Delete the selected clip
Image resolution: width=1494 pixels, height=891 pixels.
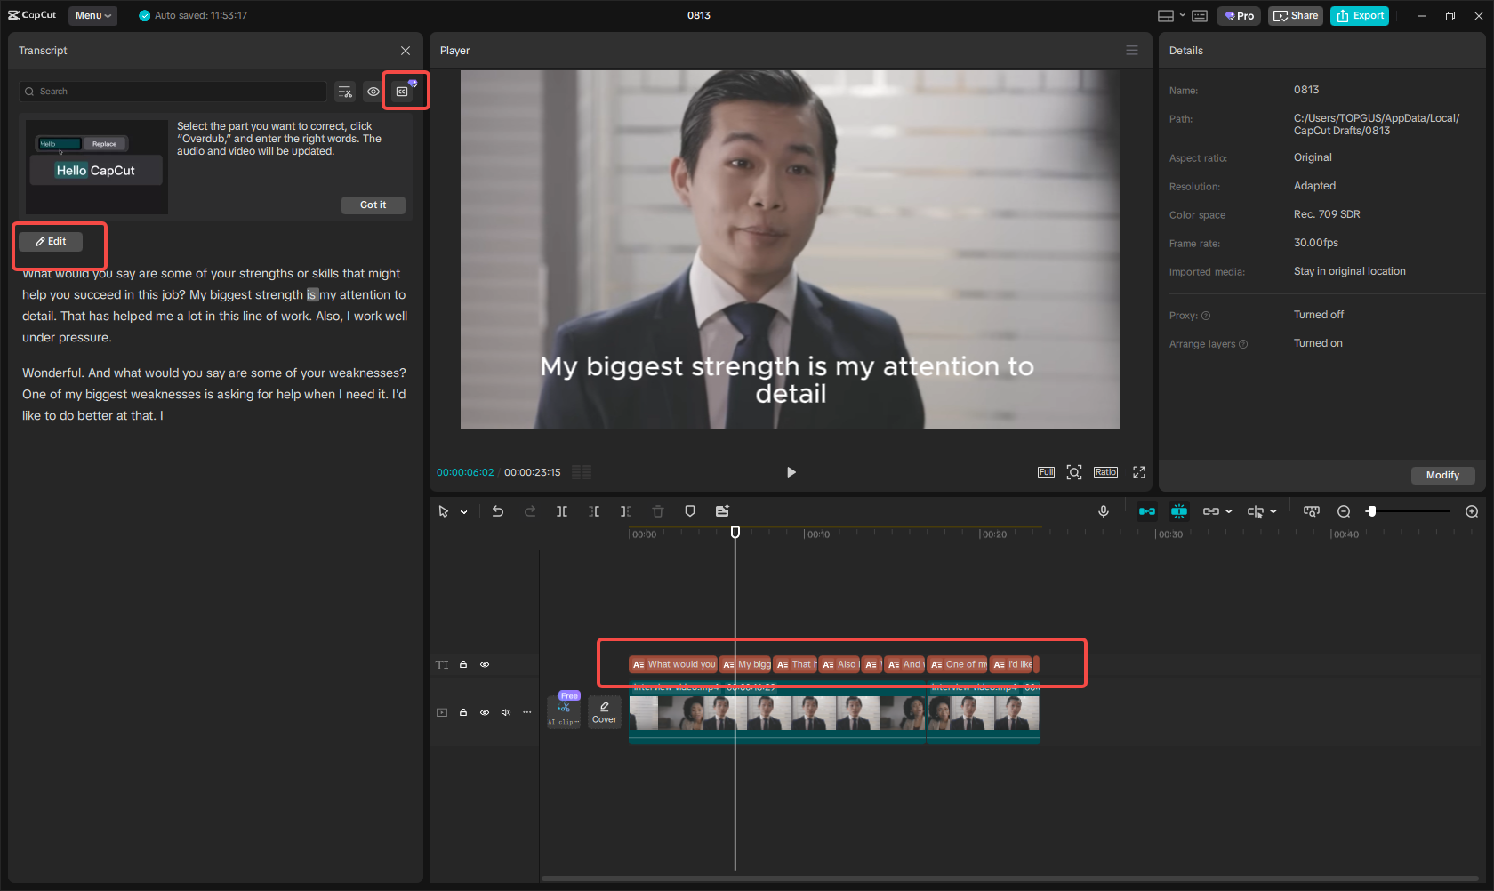pos(657,511)
